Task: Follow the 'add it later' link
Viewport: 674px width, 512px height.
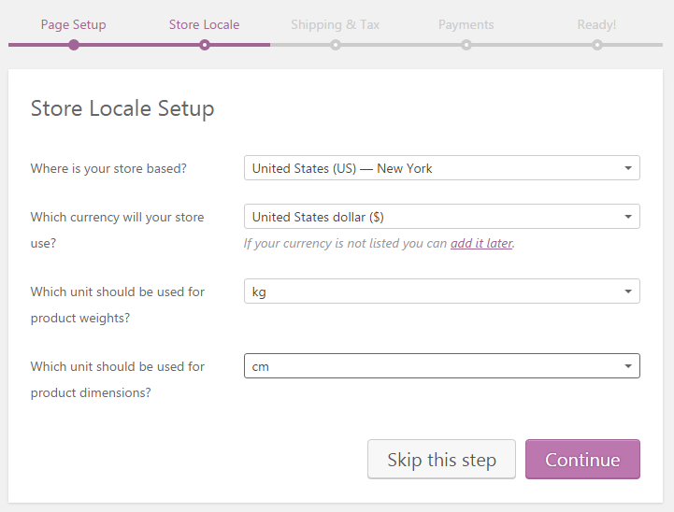Action: 481,243
